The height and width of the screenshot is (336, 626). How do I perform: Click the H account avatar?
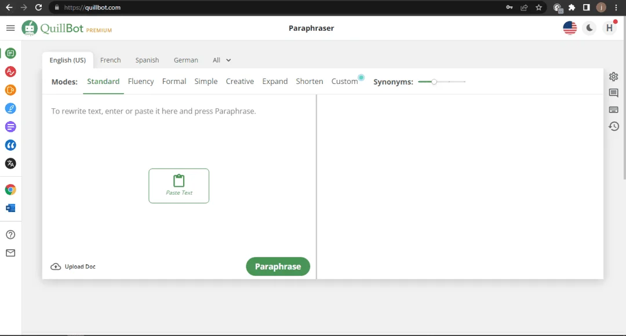tap(609, 28)
